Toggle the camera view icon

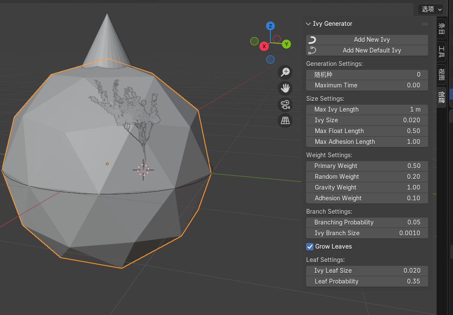(285, 104)
